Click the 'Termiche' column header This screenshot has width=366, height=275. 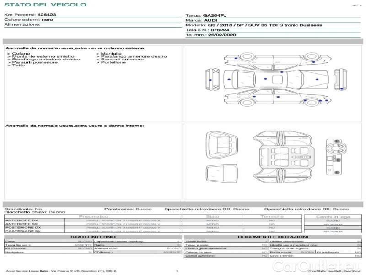coord(272,217)
